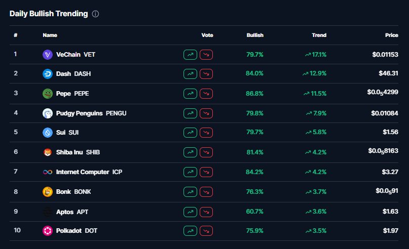Vote bearish on Aptos
The width and height of the screenshot is (409, 249).
(206, 212)
